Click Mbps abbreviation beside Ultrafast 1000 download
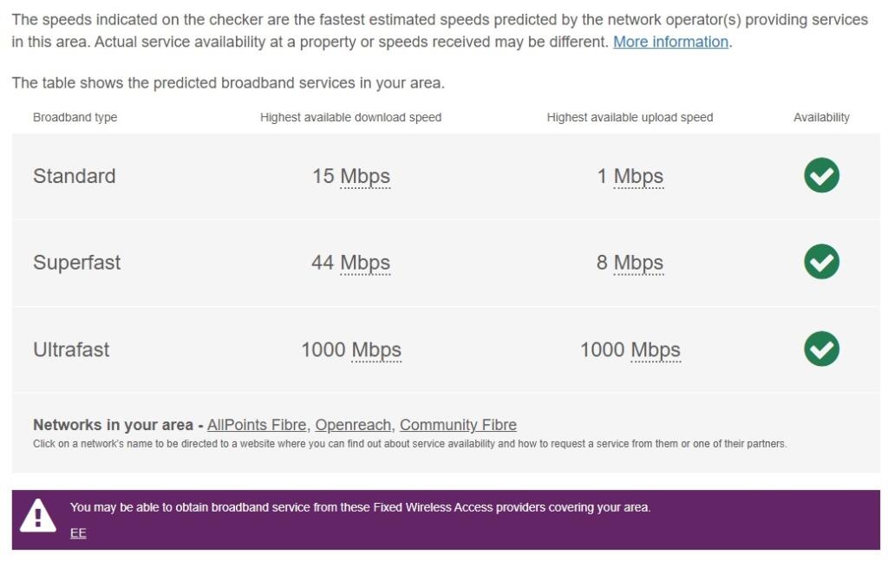 (x=376, y=349)
